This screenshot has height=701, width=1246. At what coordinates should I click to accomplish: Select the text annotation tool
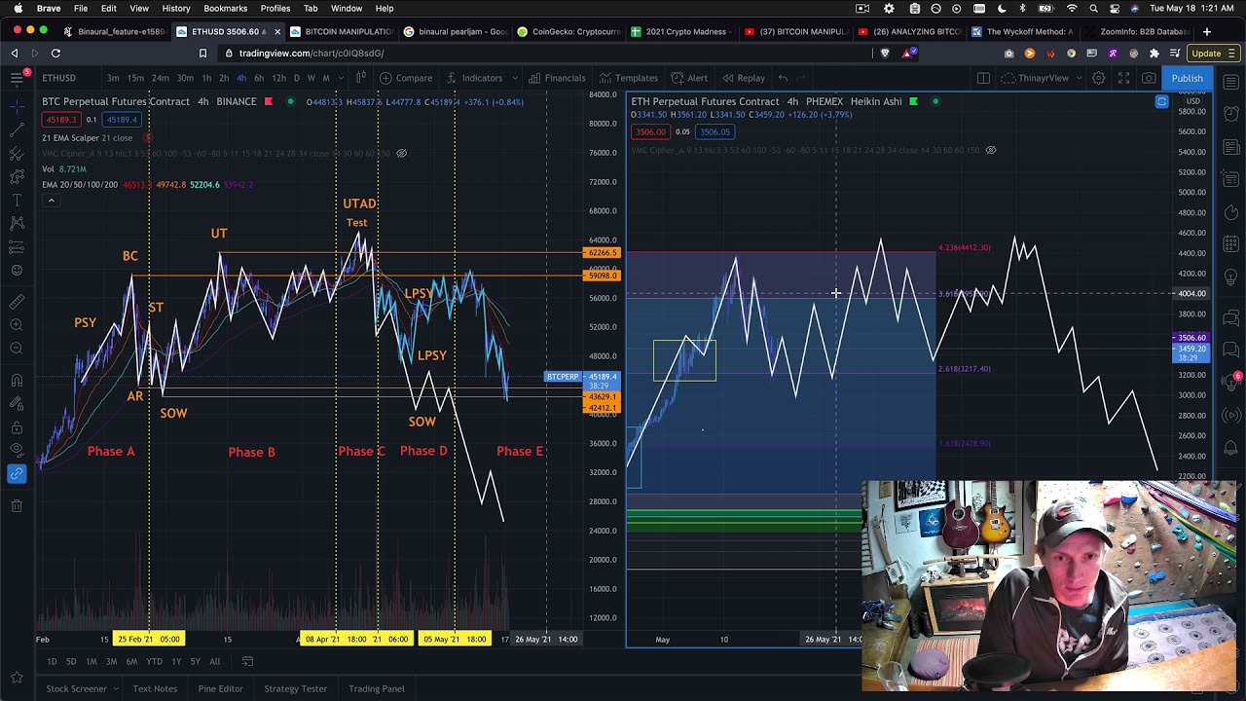pyautogui.click(x=17, y=200)
